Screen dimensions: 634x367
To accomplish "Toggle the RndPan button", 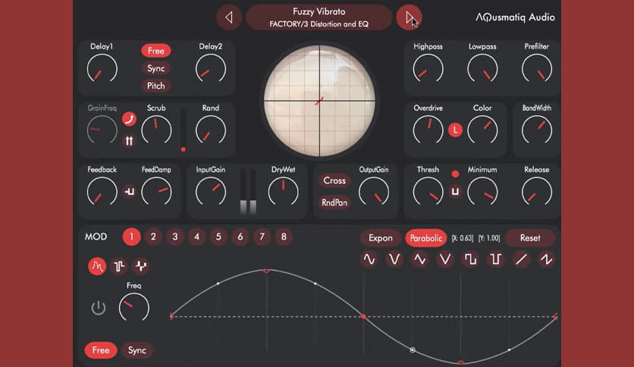I will 334,202.
